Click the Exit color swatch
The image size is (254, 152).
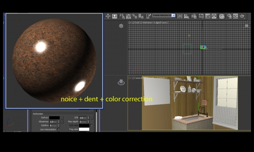tap(84, 125)
